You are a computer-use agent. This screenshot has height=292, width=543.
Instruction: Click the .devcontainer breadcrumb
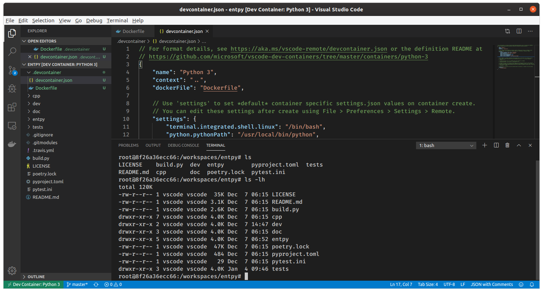tap(132, 41)
